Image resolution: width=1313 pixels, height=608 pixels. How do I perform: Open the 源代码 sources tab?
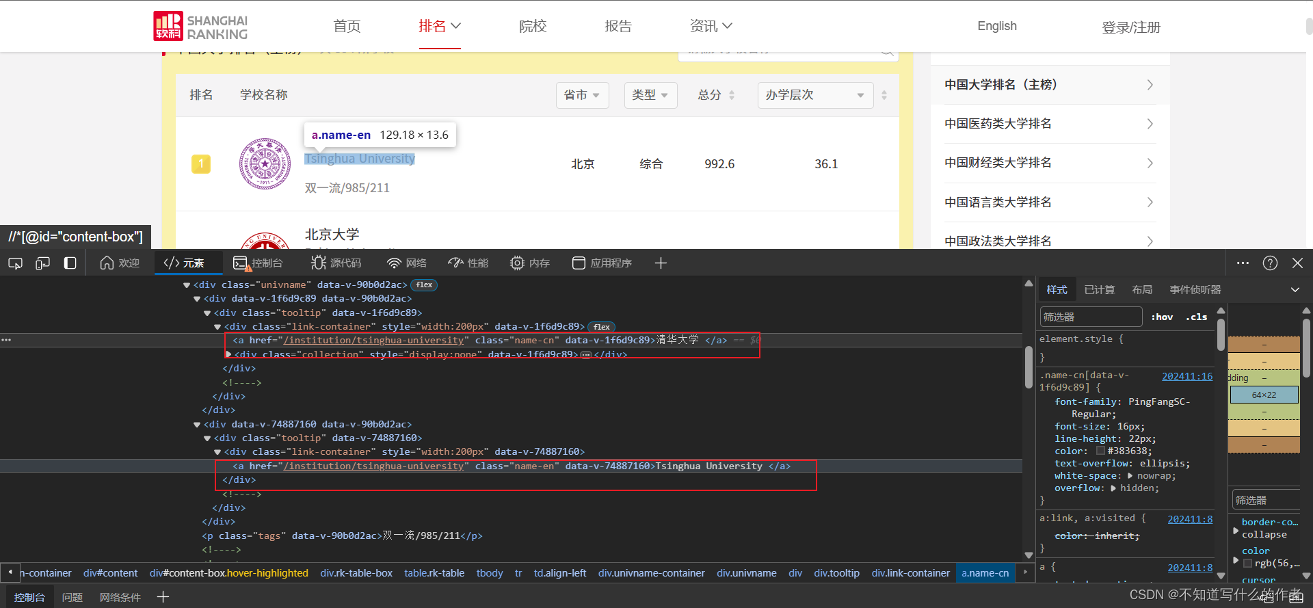[x=336, y=263]
